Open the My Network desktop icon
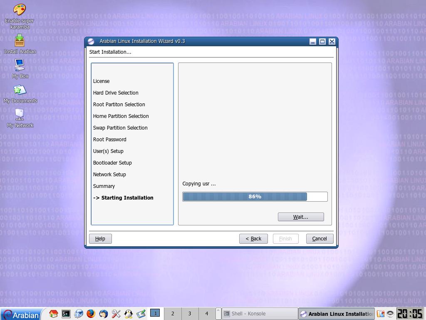 coord(20,118)
